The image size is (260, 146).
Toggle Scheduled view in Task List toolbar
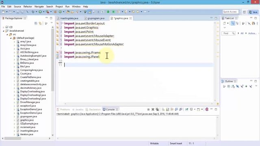pyautogui.click(x=237, y=24)
